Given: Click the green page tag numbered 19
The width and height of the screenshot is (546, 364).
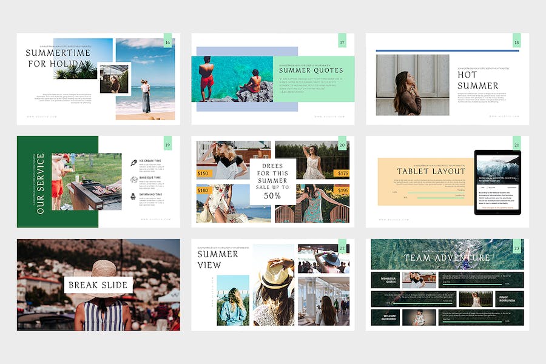Looking at the screenshot, I should (x=168, y=143).
